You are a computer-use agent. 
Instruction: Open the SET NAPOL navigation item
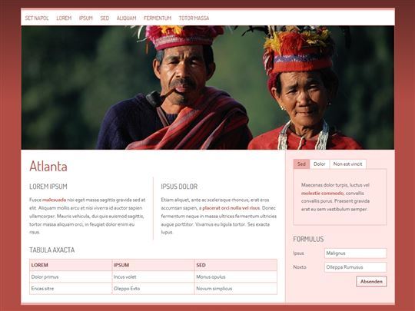point(37,18)
